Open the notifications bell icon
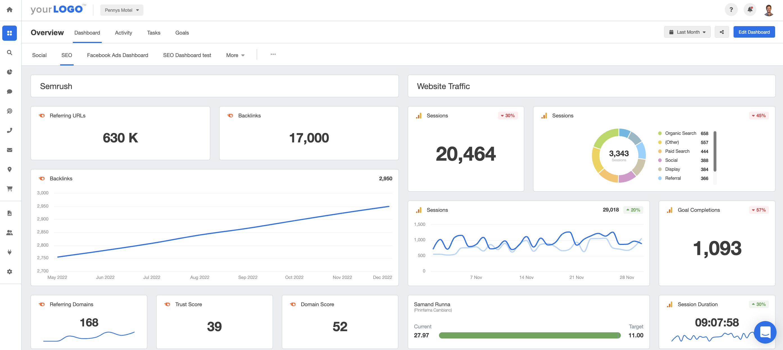 pos(750,10)
